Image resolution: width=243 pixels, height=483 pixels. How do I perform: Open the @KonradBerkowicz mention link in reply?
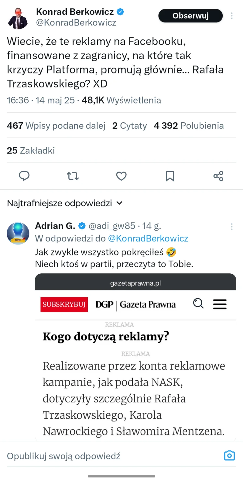(x=148, y=238)
